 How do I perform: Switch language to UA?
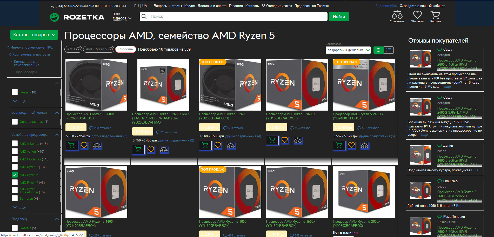point(145,6)
